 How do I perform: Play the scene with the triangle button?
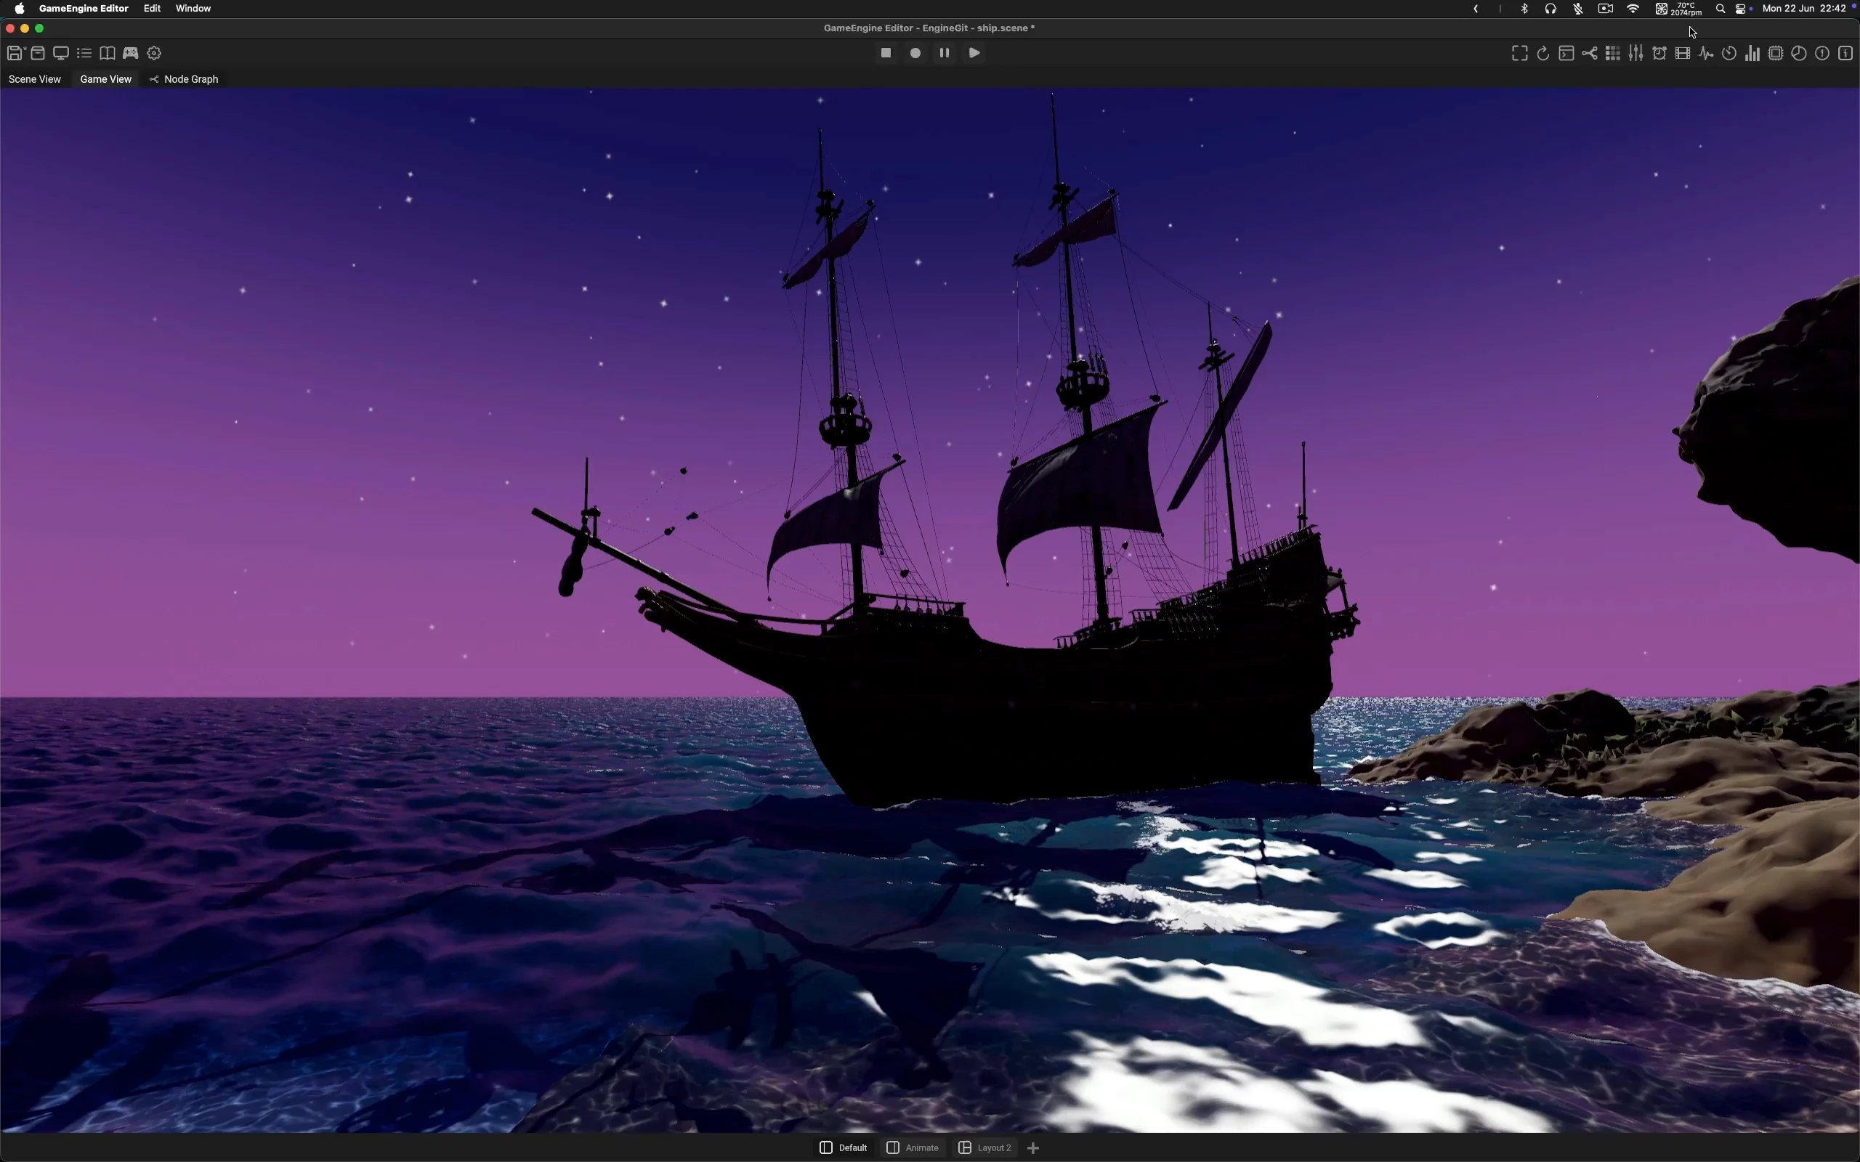point(974,53)
